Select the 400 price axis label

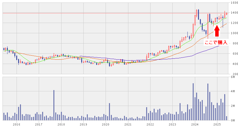click(235, 64)
